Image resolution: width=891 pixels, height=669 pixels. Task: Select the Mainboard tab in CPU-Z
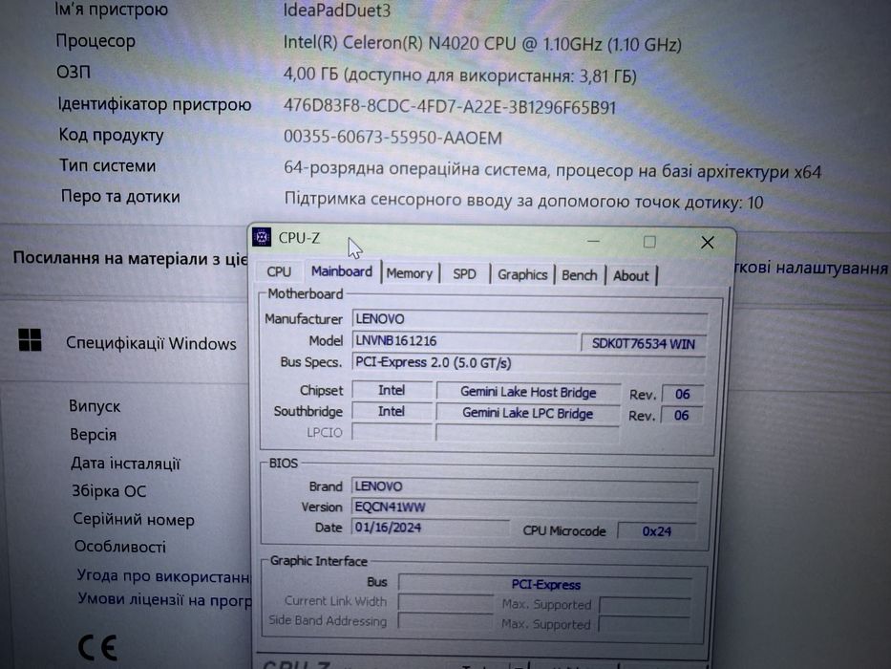coord(342,271)
